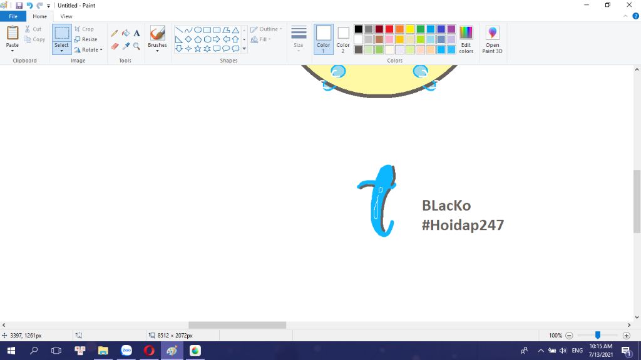
Task: Choose the Four-point star shape
Action: [x=188, y=49]
